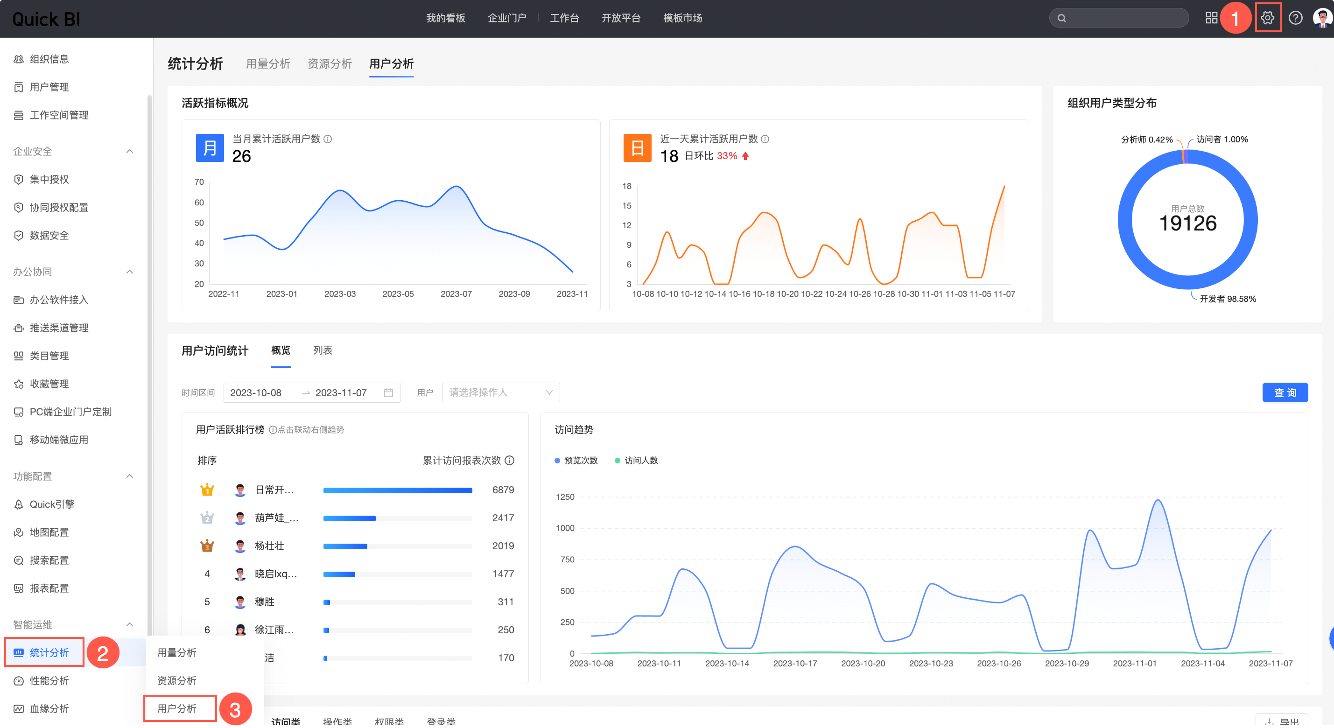Open the apps grid icon
The image size is (1334, 728).
[x=1211, y=18]
